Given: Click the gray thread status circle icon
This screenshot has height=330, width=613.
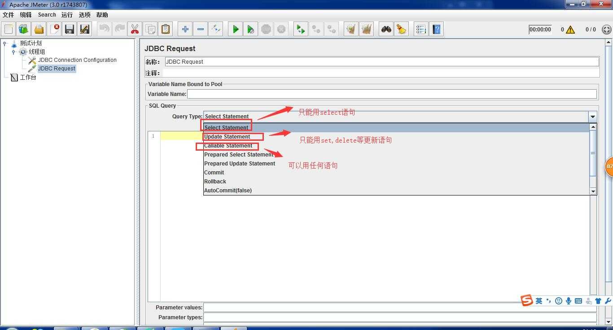Looking at the screenshot, I should click(606, 30).
